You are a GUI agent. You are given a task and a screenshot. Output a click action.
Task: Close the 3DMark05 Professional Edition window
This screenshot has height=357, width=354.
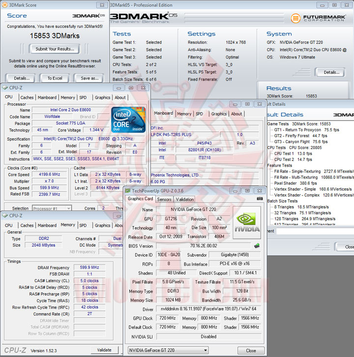(347, 5)
